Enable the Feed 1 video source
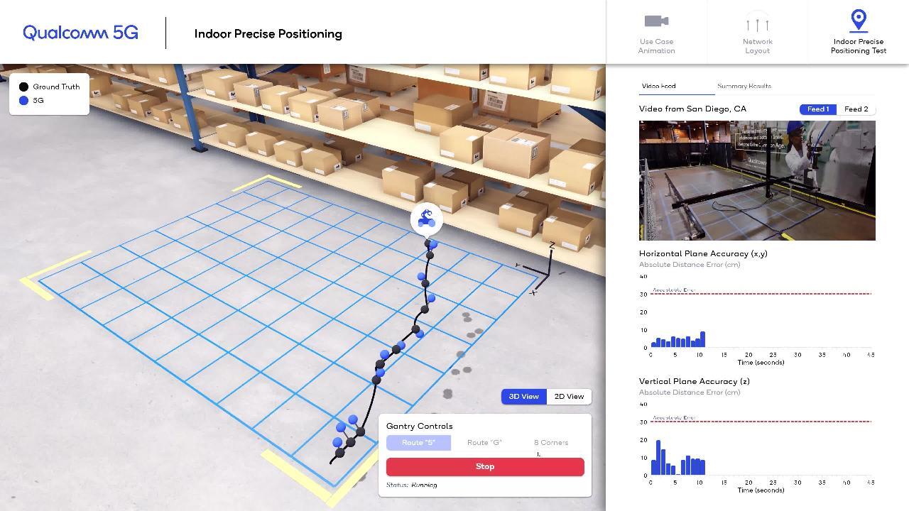 coord(817,109)
